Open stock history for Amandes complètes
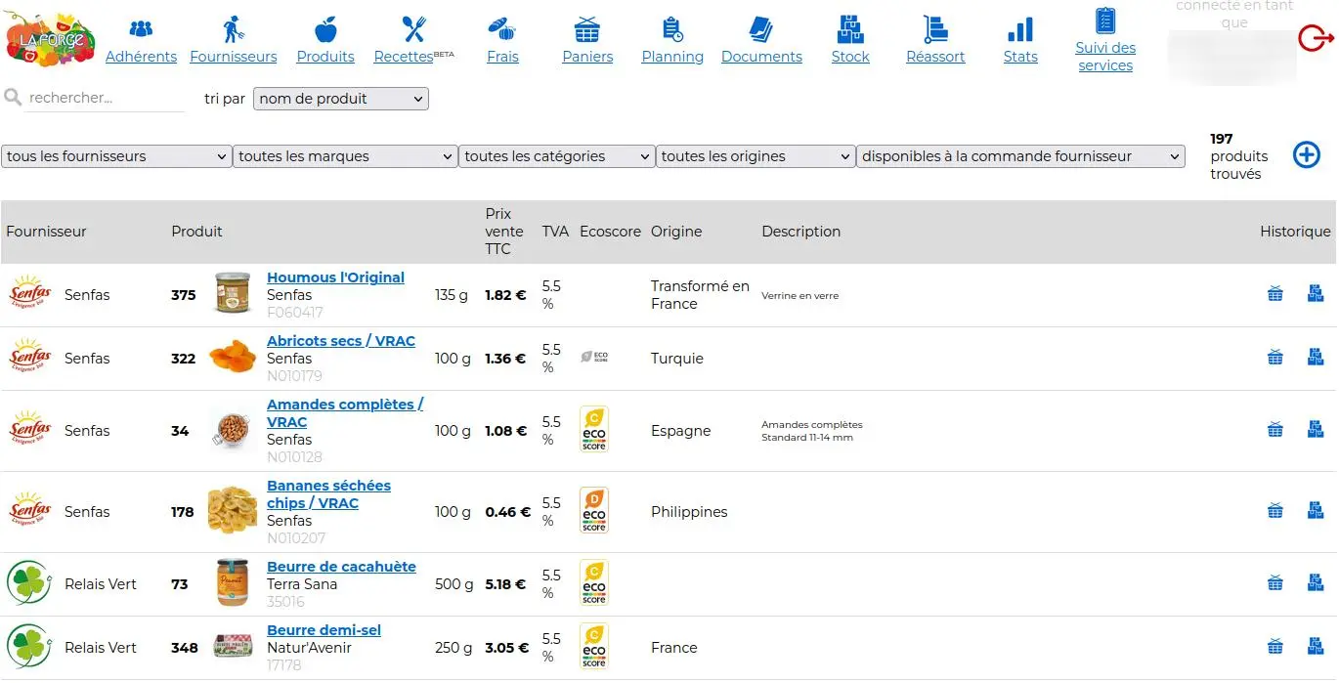Viewport: 1339px width, 683px height. (1316, 429)
